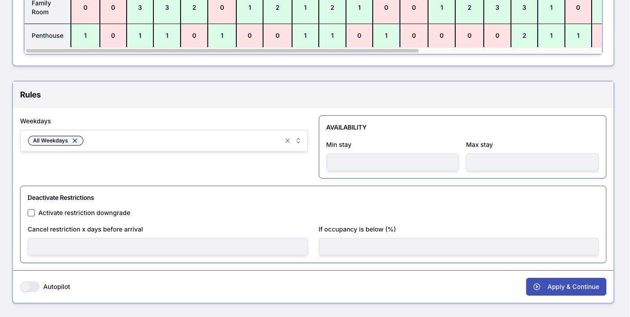Click the If occupancy is below field

(x=458, y=247)
